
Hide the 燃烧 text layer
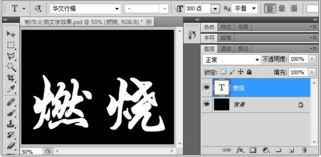tap(207, 87)
